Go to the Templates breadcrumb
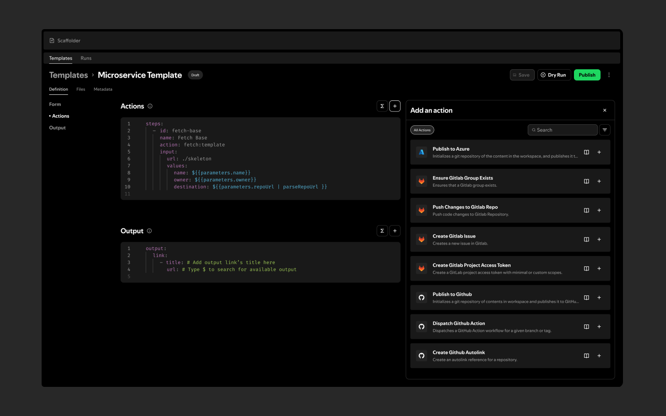The width and height of the screenshot is (666, 416). (68, 75)
